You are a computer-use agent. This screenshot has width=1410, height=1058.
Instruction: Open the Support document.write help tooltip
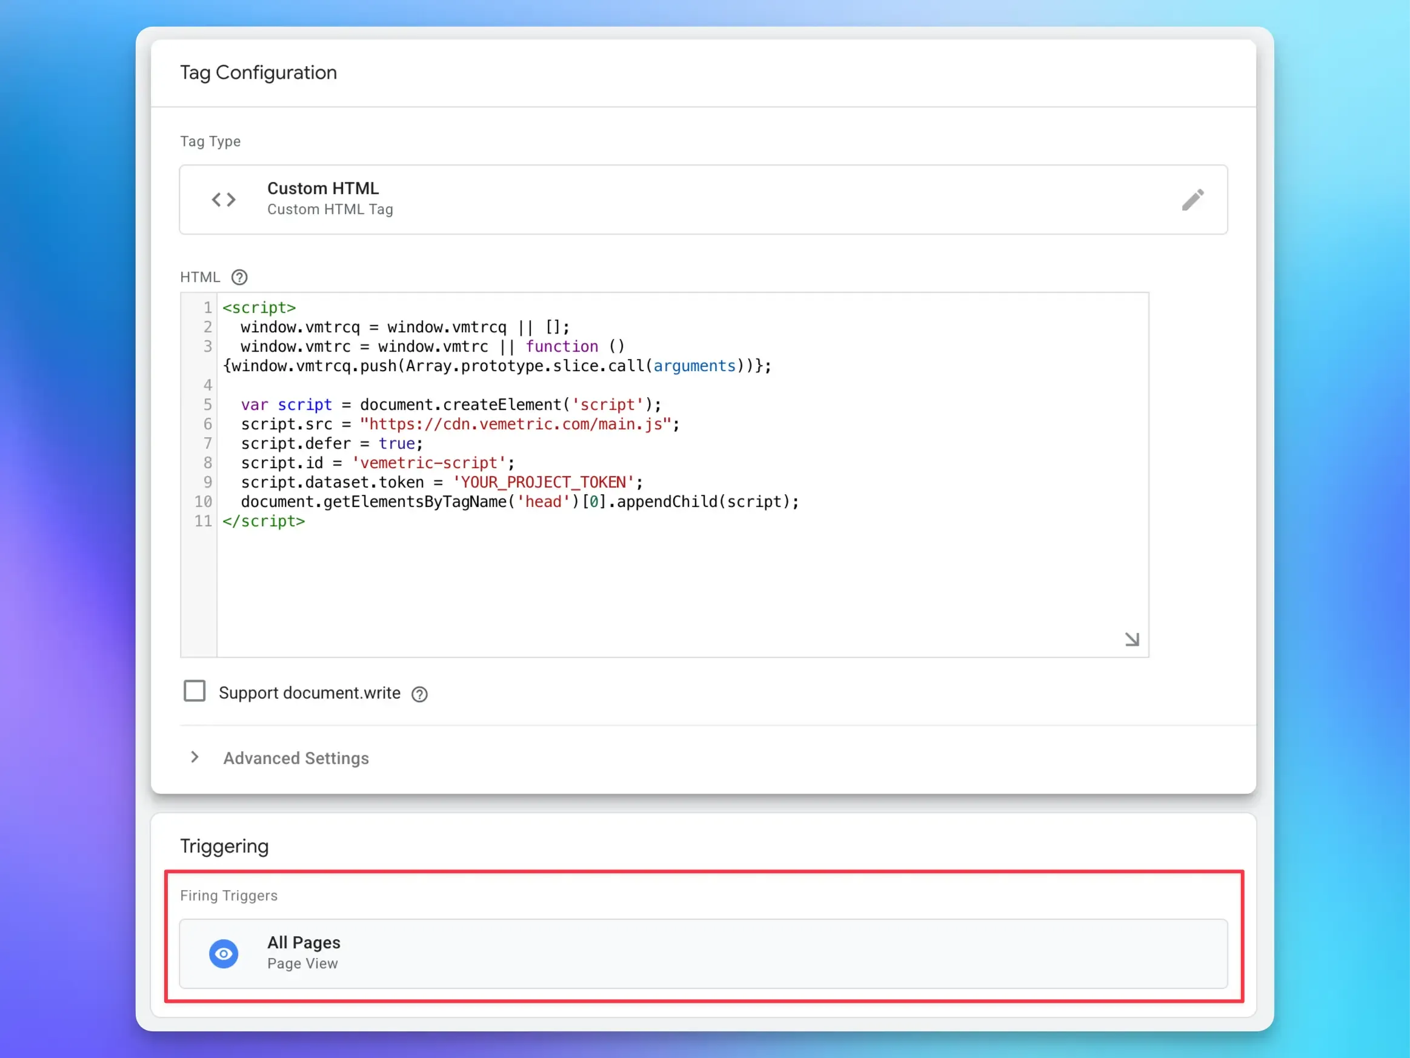419,694
